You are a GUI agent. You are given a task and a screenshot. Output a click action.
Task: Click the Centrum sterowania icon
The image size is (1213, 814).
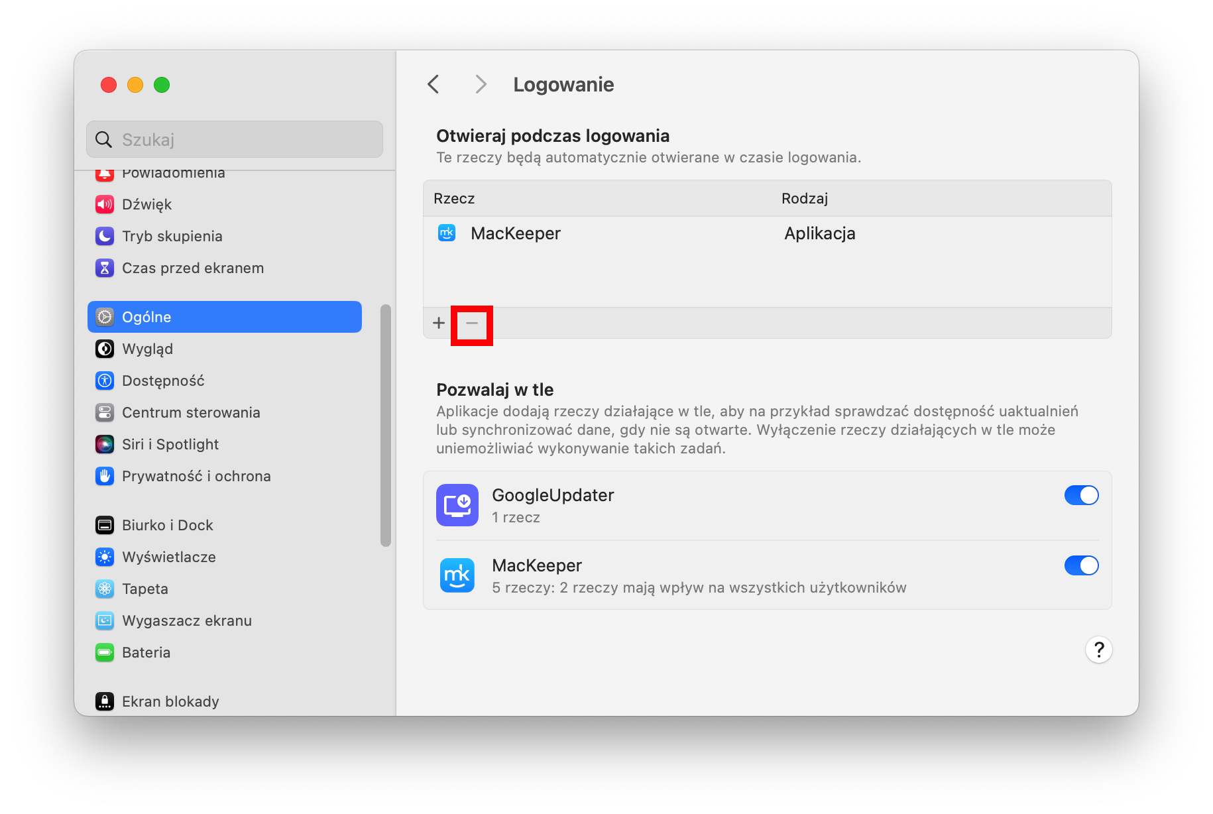click(x=105, y=412)
